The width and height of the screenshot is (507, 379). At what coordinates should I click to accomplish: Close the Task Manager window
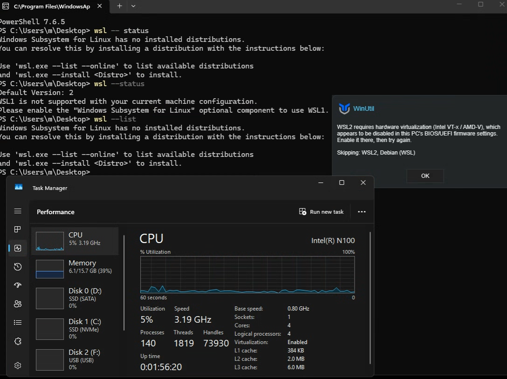[363, 183]
